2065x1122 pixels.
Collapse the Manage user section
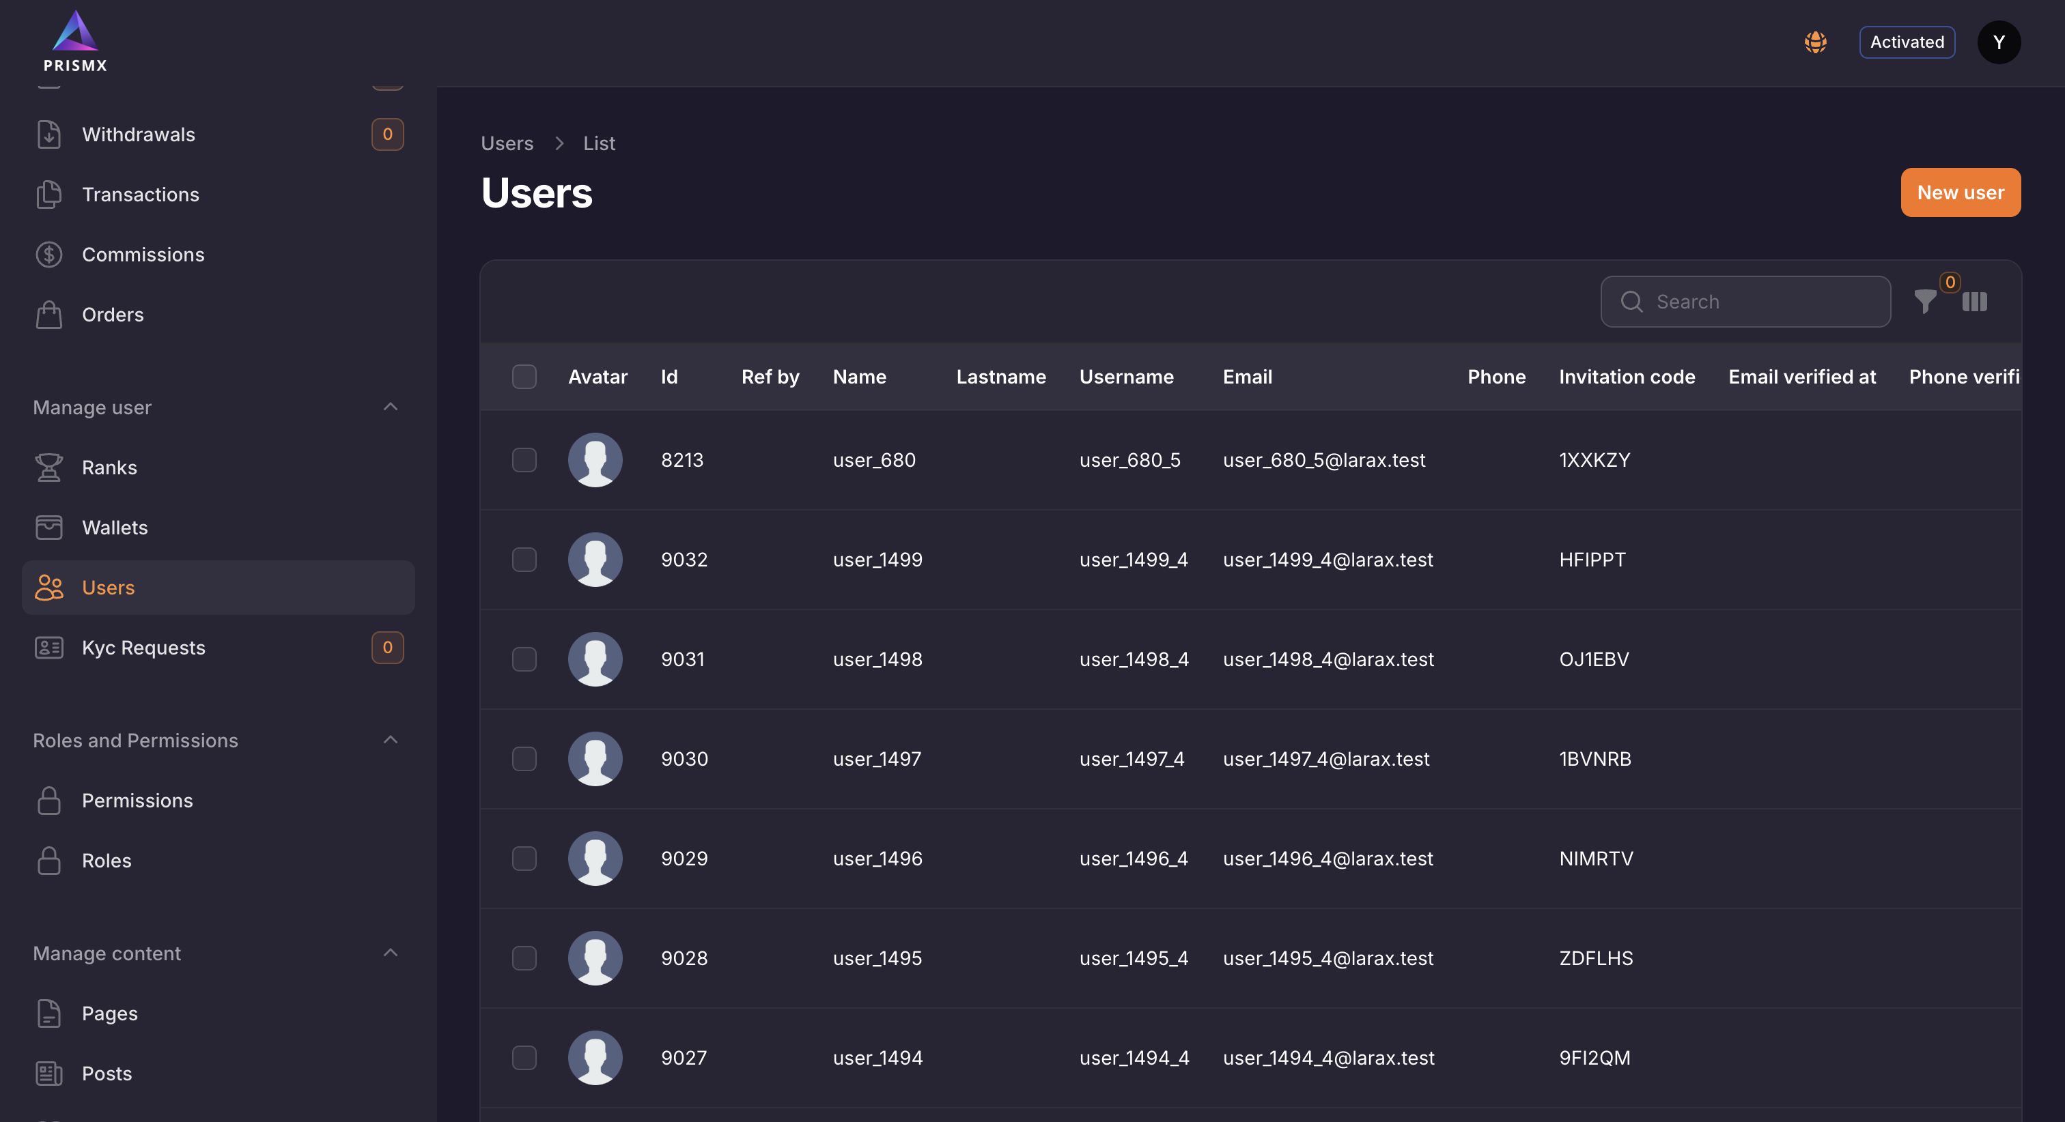[x=391, y=407]
